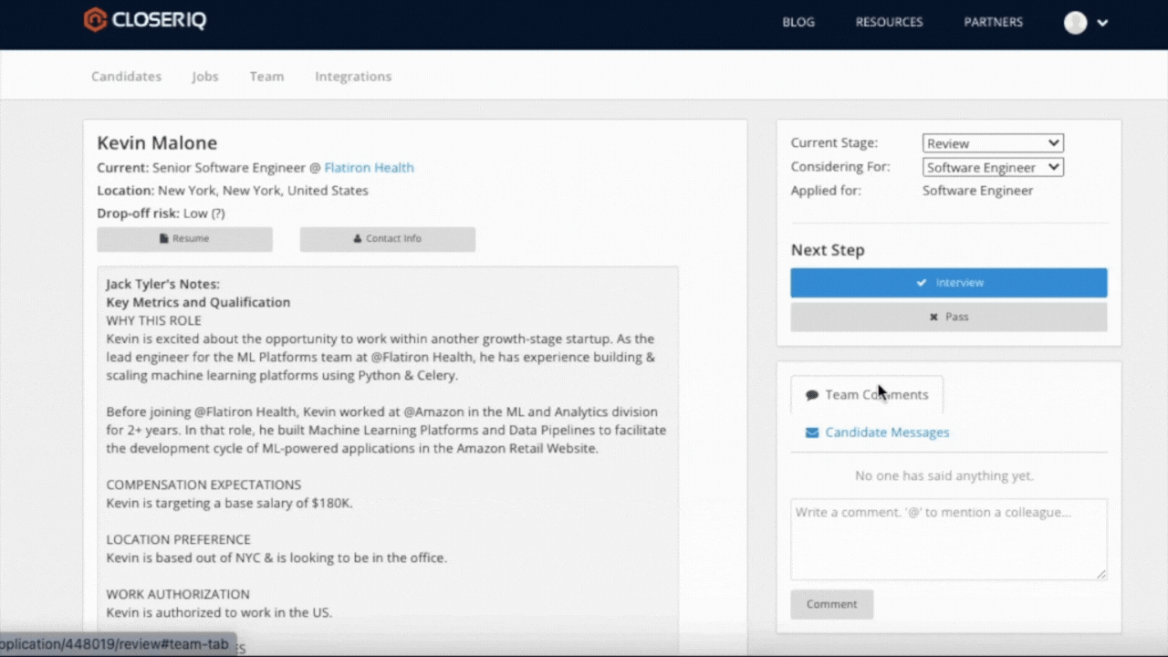Open the Blog menu item

point(798,22)
